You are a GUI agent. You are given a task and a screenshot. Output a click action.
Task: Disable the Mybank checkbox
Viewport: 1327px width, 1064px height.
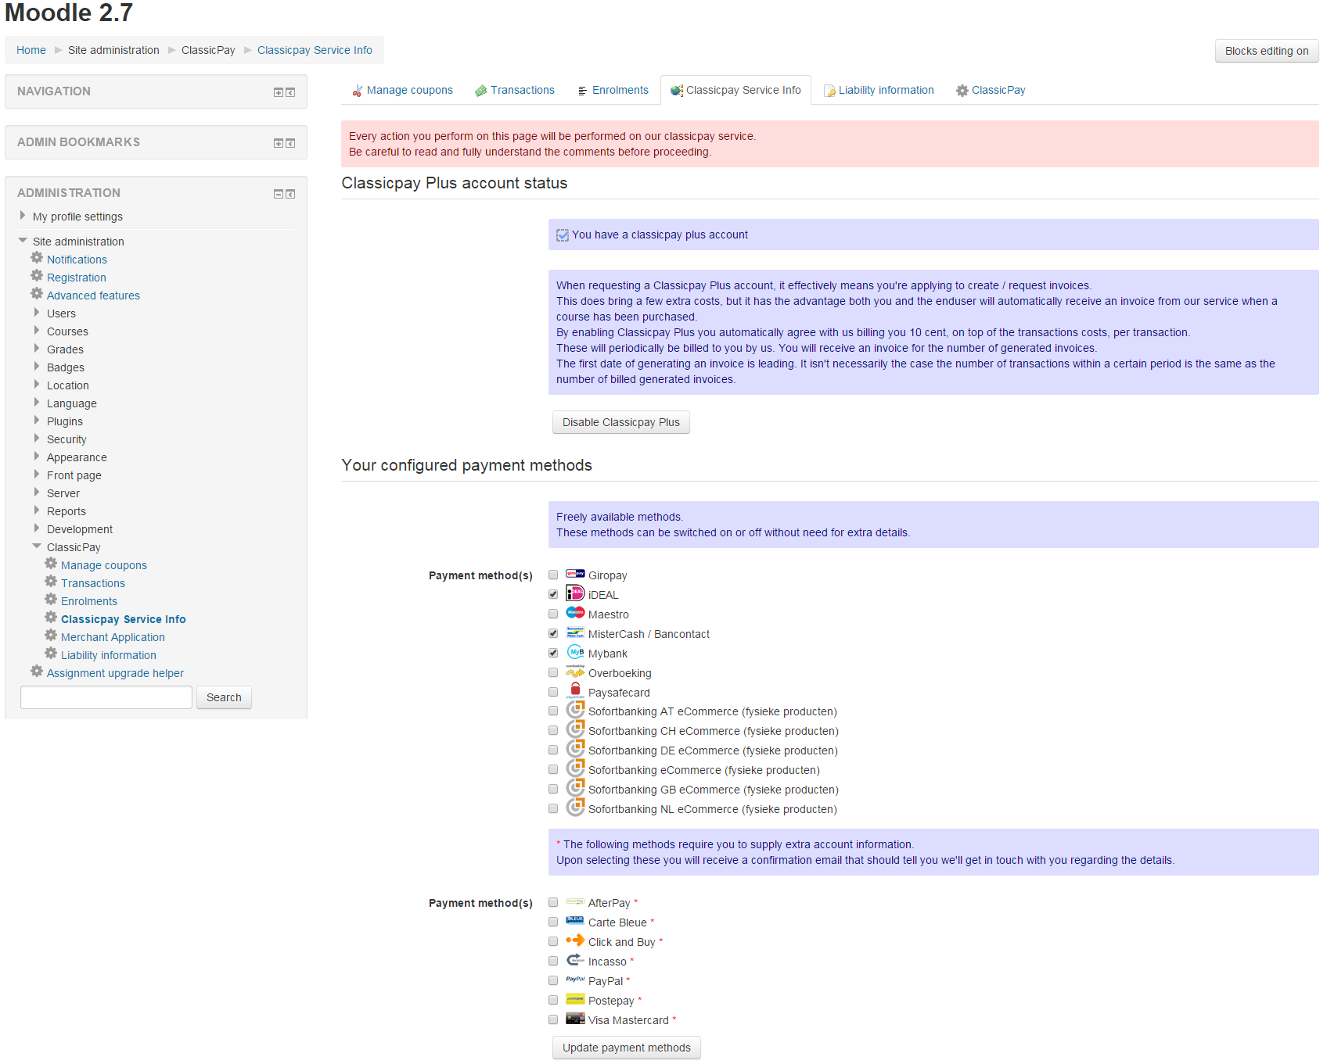553,654
